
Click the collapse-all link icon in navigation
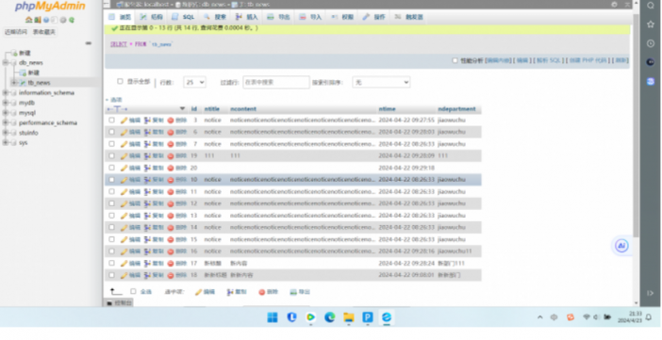pyautogui.click(x=89, y=43)
